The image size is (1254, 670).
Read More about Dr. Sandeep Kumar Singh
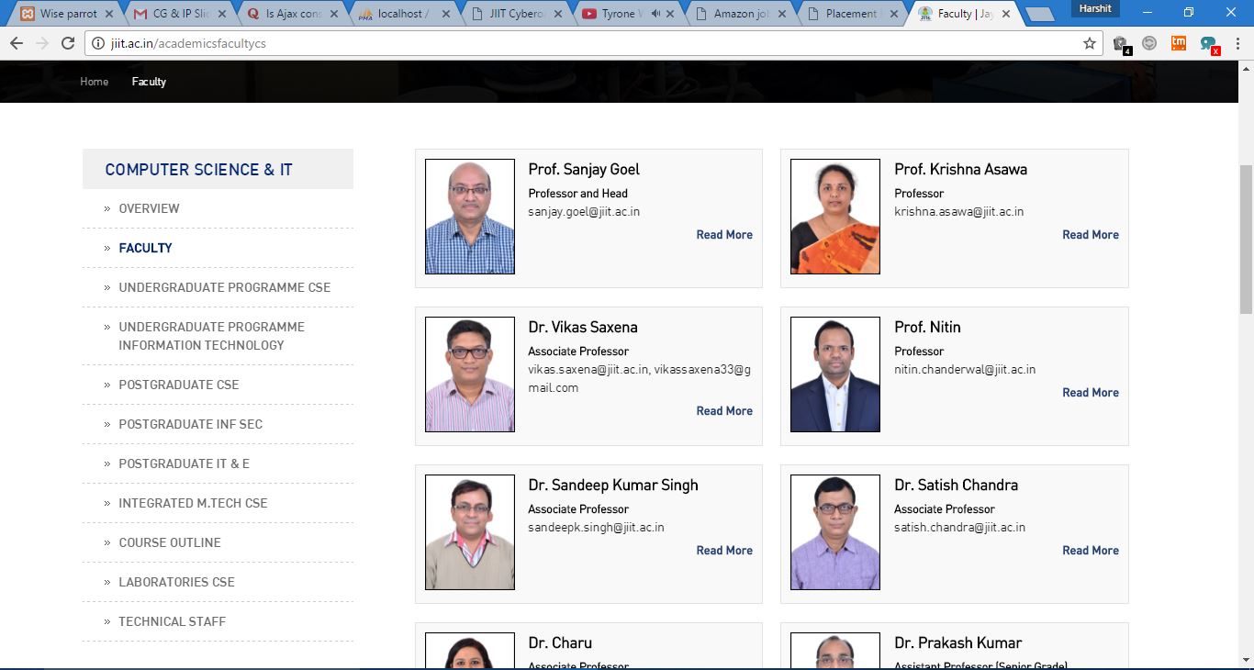click(724, 551)
